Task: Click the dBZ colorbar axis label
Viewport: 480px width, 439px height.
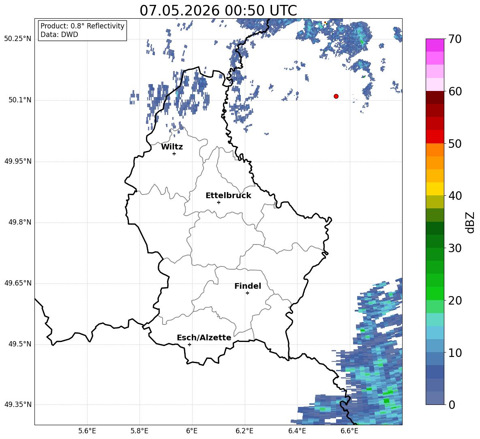Action: tap(471, 222)
